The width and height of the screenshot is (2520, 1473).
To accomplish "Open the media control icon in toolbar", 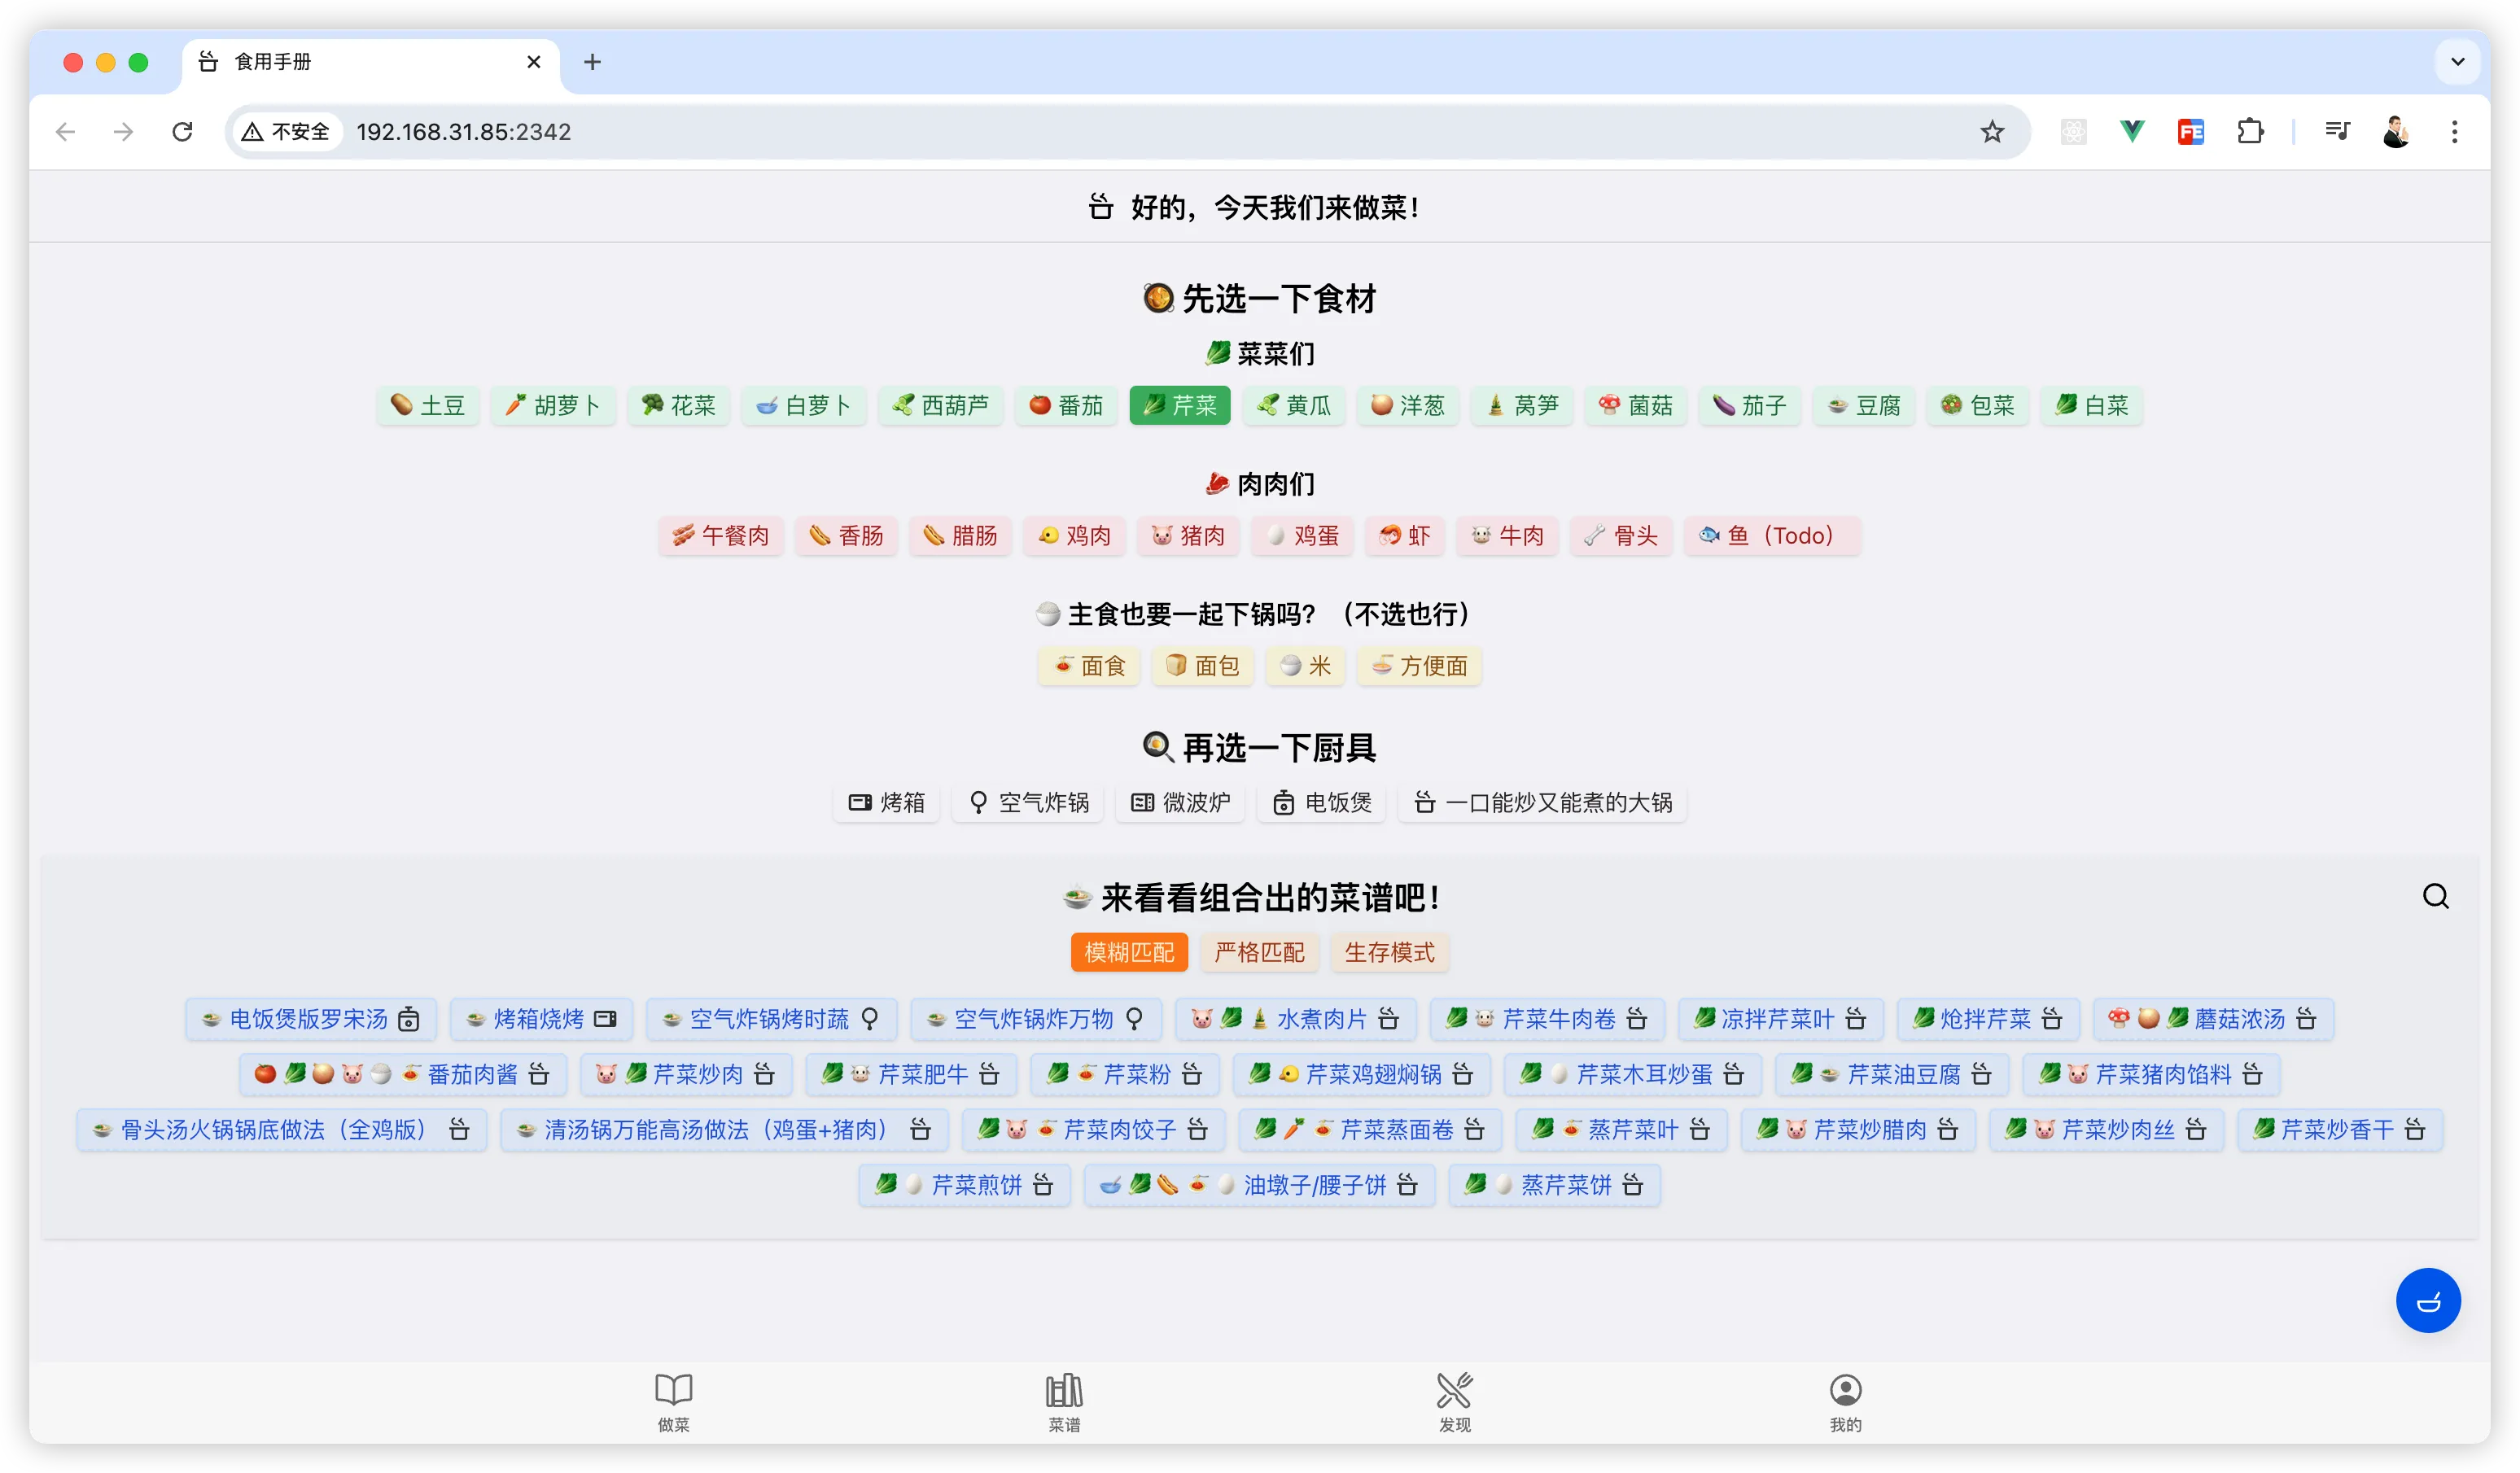I will point(2337,132).
